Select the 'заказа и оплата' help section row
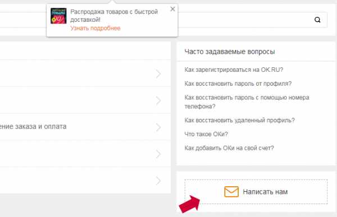Viewport: 337px width, 217px height. (x=85, y=127)
